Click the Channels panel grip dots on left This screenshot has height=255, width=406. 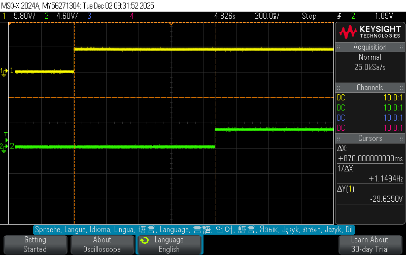339,87
